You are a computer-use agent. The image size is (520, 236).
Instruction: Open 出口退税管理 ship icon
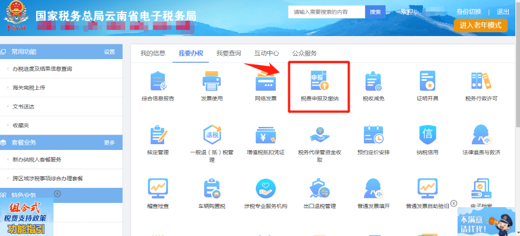click(319, 189)
